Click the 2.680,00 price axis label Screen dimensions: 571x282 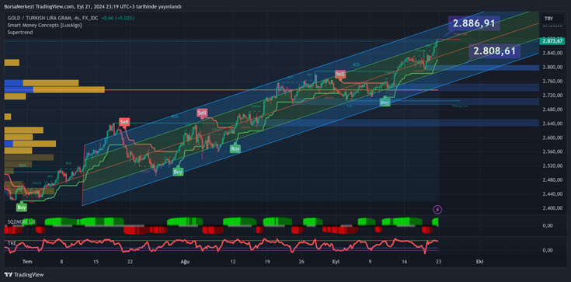point(552,110)
